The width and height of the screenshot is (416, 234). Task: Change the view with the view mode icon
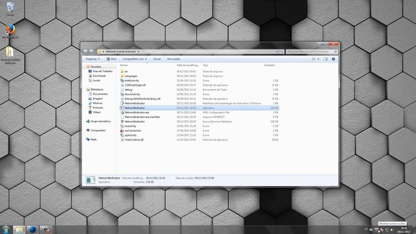point(314,59)
